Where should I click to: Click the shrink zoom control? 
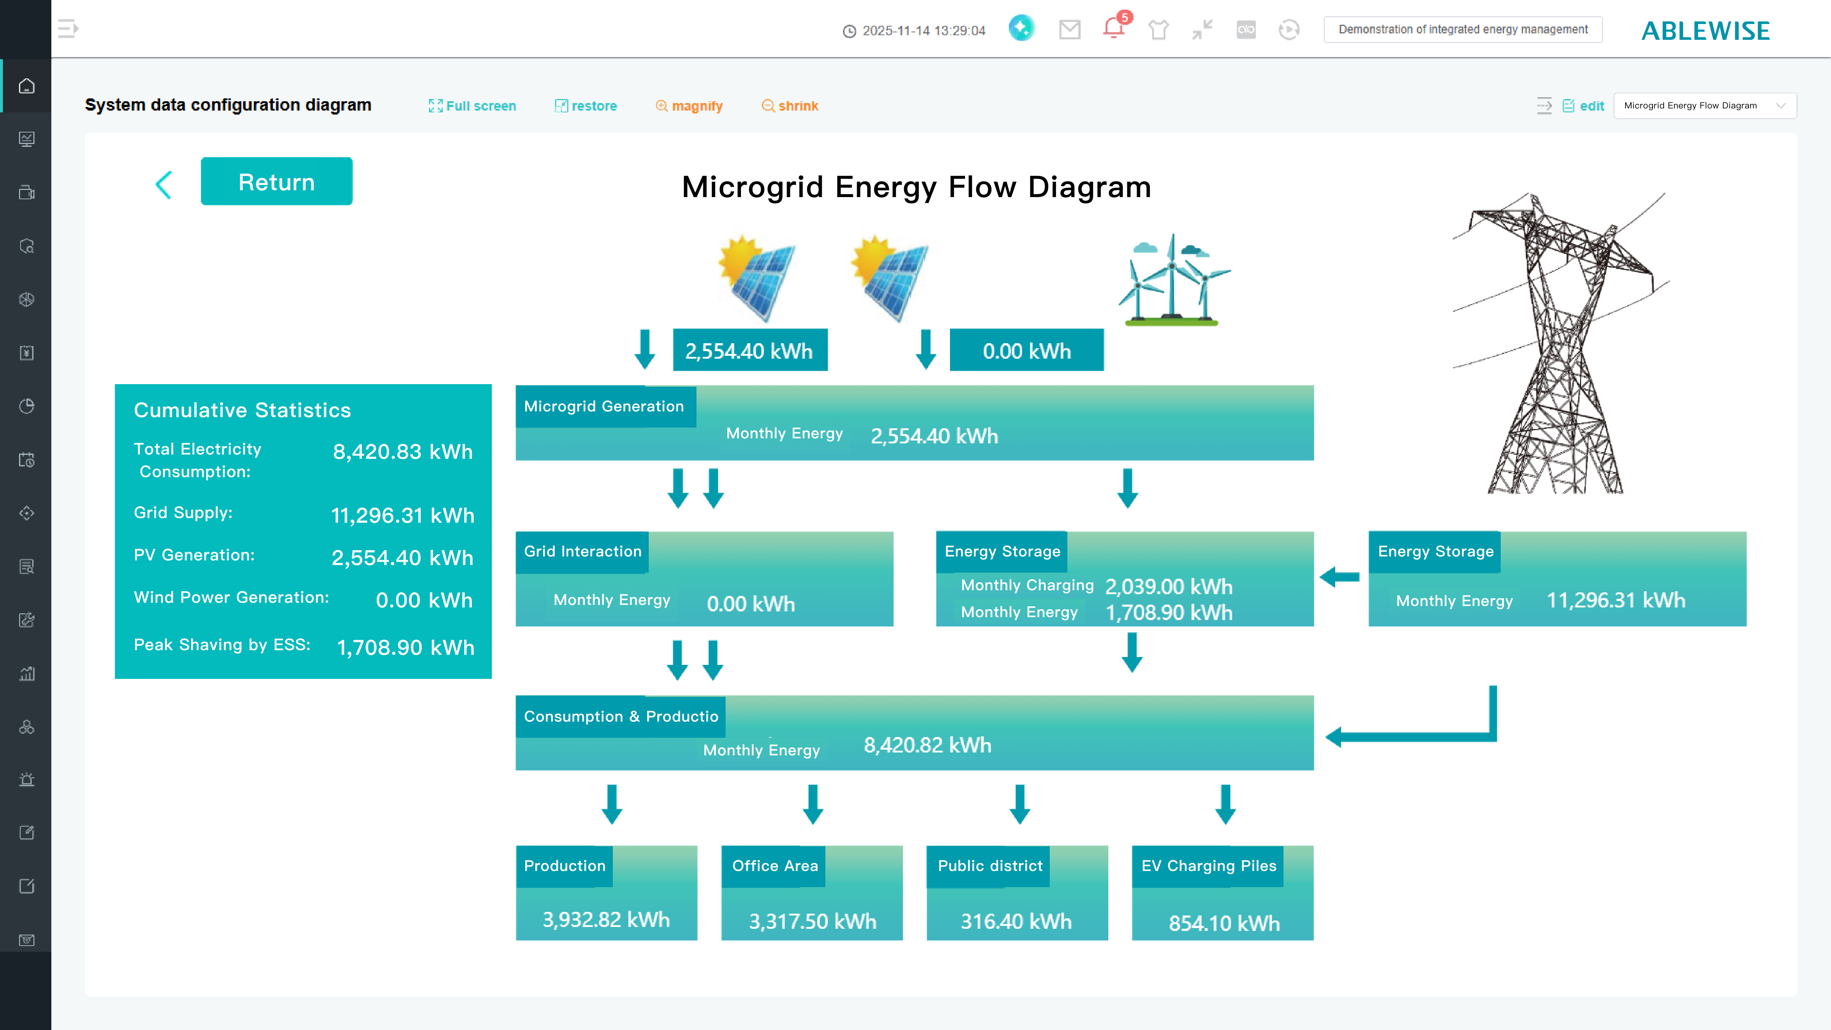pos(790,106)
